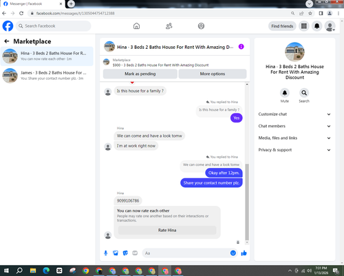Open the browser zoom search icon in the address bar
Image resolution: width=344 pixels, height=276 pixels.
point(292,13)
